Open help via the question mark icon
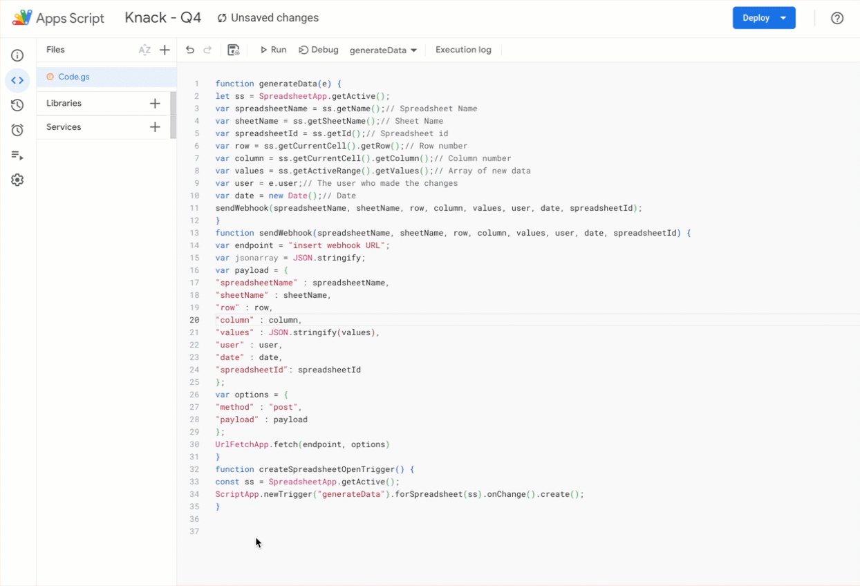This screenshot has height=586, width=860. coord(837,18)
